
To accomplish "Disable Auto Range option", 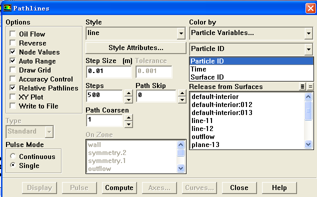I will tap(12, 60).
